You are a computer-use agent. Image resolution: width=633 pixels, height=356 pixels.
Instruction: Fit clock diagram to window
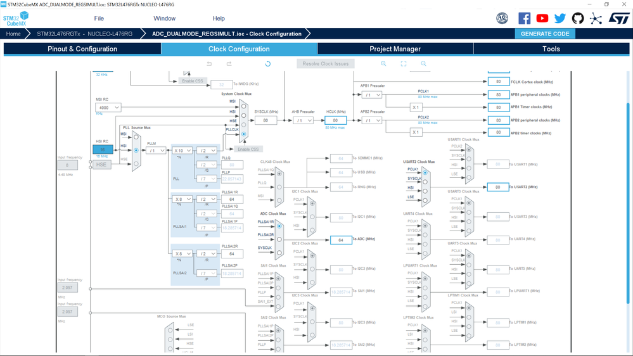403,64
